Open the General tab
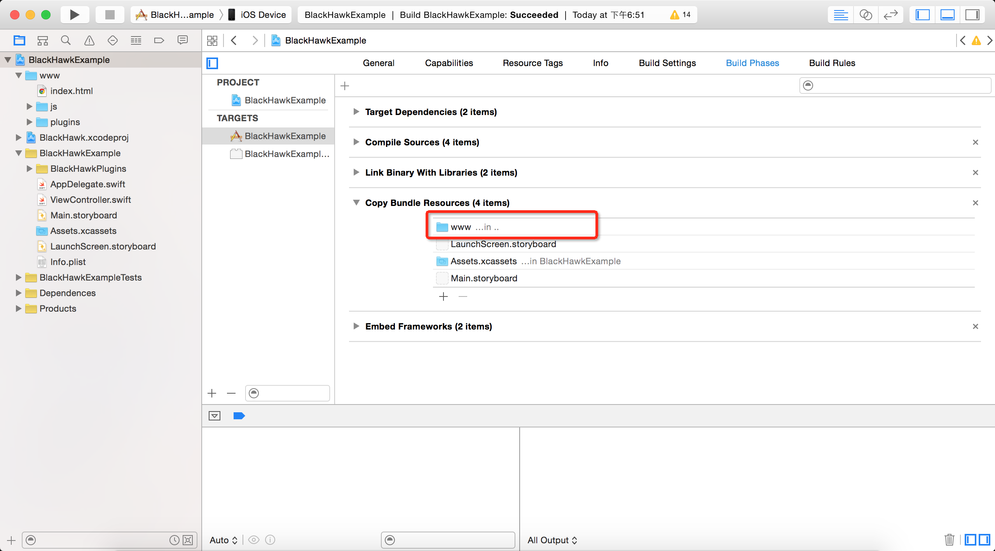This screenshot has width=995, height=551. [378, 63]
